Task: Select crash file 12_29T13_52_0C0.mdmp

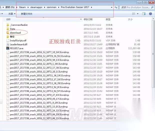Action: point(38,87)
